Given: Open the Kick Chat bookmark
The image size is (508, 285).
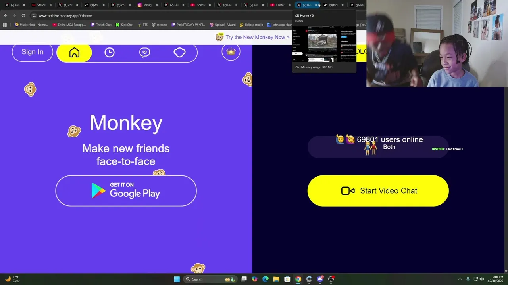Looking at the screenshot, I should 125,25.
